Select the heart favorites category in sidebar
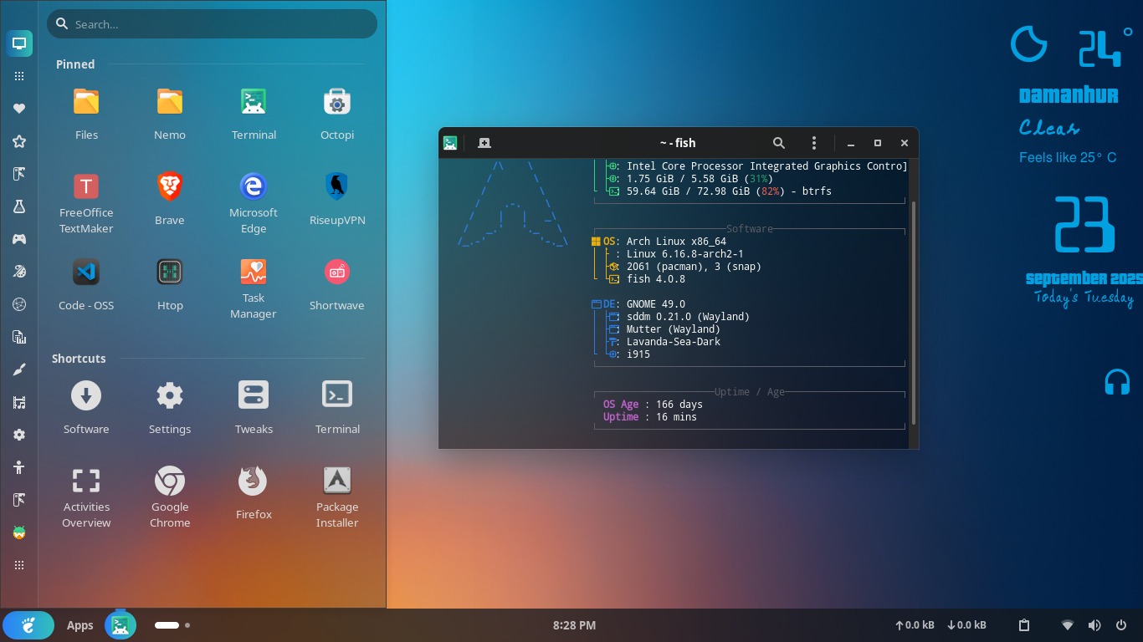Viewport: 1143px width, 642px height. pos(19,109)
